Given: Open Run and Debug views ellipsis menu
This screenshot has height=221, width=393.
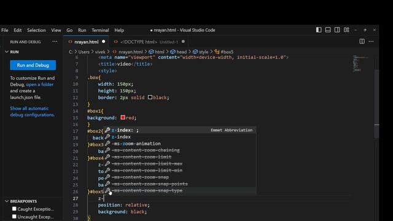Looking at the screenshot, I should point(55,42).
